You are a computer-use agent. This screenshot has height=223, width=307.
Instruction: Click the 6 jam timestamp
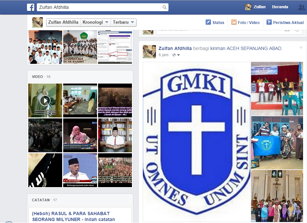164,55
